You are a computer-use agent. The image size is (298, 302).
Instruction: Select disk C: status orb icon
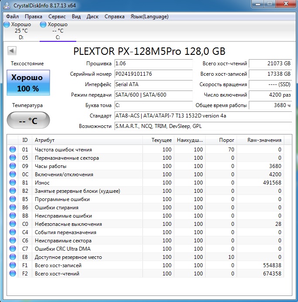pos(43,25)
